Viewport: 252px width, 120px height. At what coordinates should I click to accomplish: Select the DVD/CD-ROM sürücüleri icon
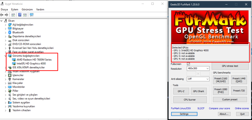click(x=10, y=44)
